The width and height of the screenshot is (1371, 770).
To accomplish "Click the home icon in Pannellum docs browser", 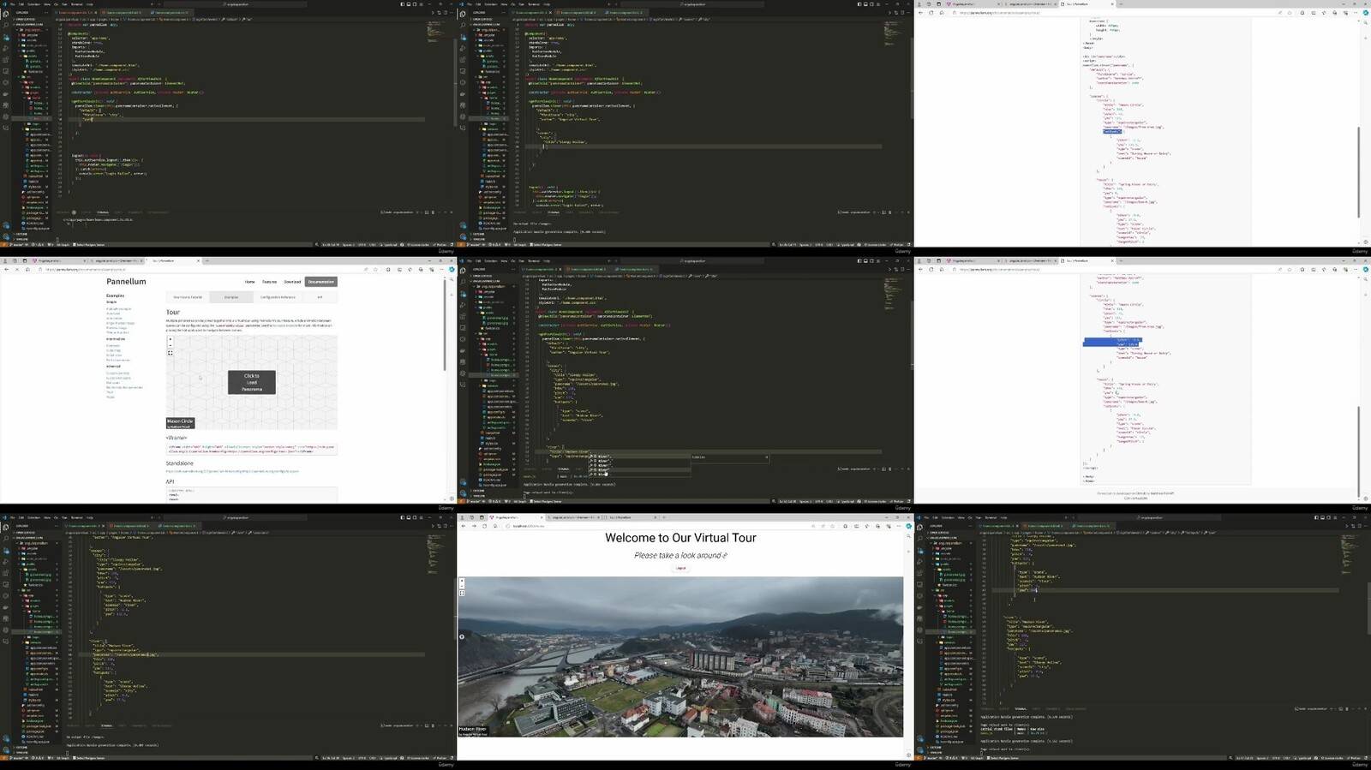I will pyautogui.click(x=27, y=269).
